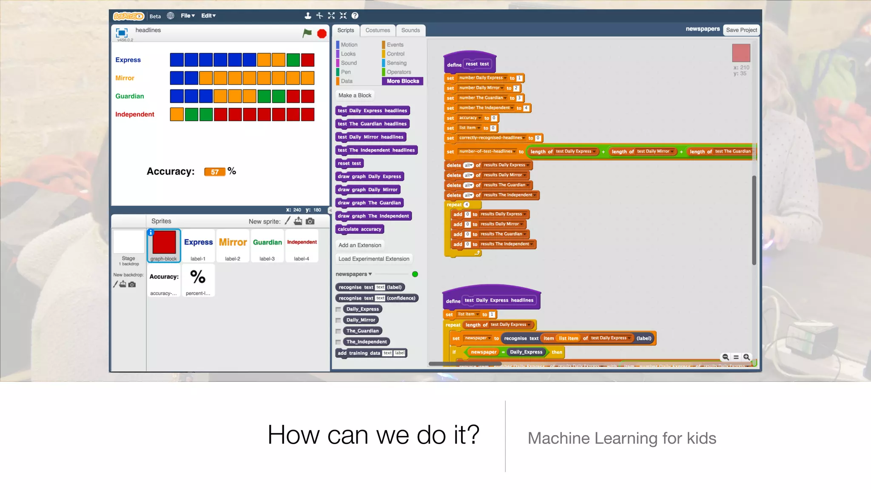Screen dimensions: 871x490
Task: Select the percent-l... sprite thumbnail
Action: click(198, 280)
